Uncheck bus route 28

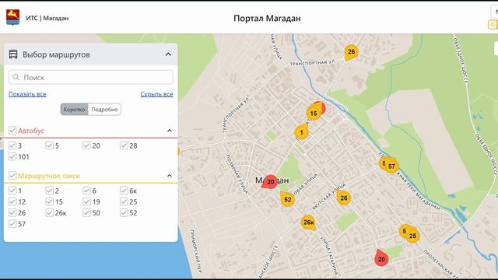(x=124, y=145)
